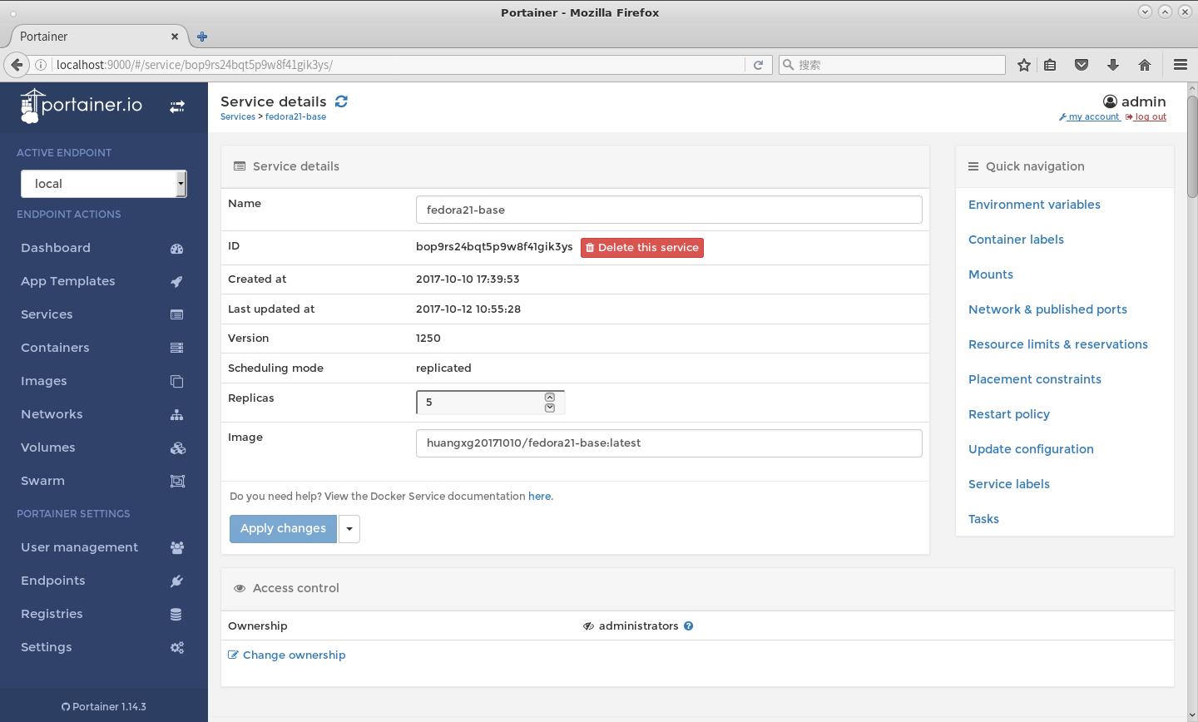Jump to Mounts section
The image size is (1198, 722).
pyautogui.click(x=990, y=274)
